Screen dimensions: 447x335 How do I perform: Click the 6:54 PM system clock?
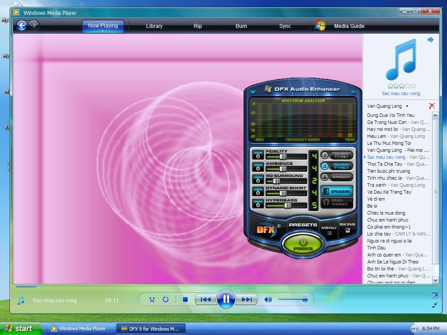[x=431, y=329]
